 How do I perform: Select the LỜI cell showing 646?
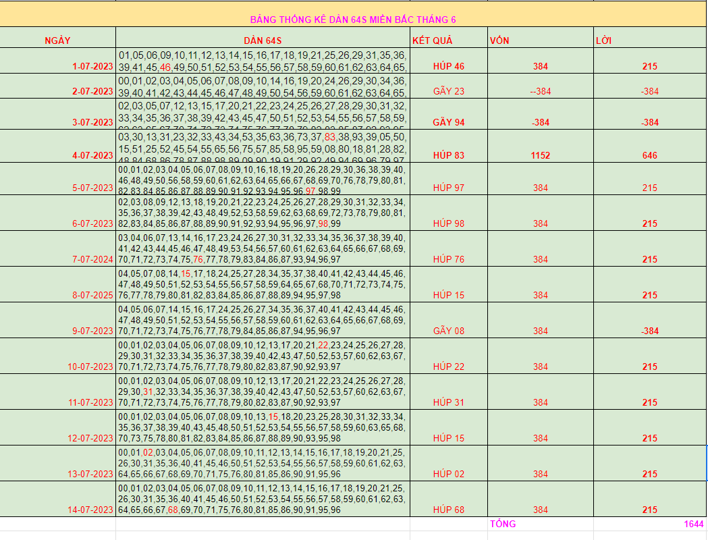coord(650,146)
